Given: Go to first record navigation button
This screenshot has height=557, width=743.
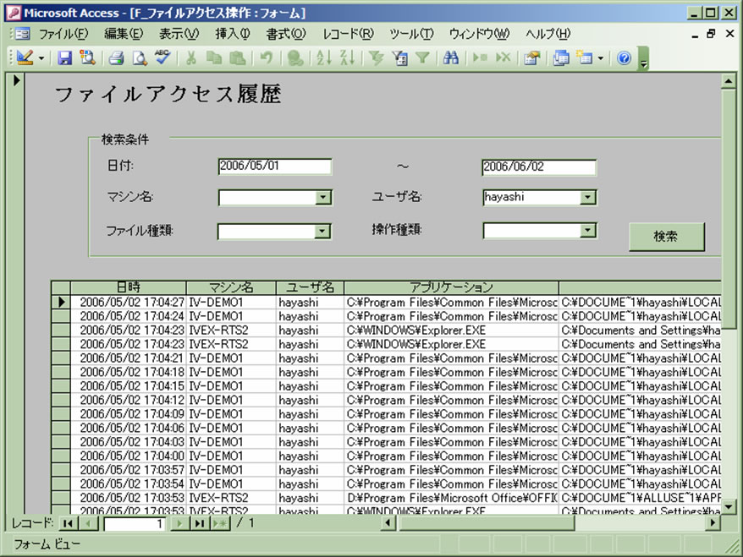Looking at the screenshot, I should tap(66, 524).
